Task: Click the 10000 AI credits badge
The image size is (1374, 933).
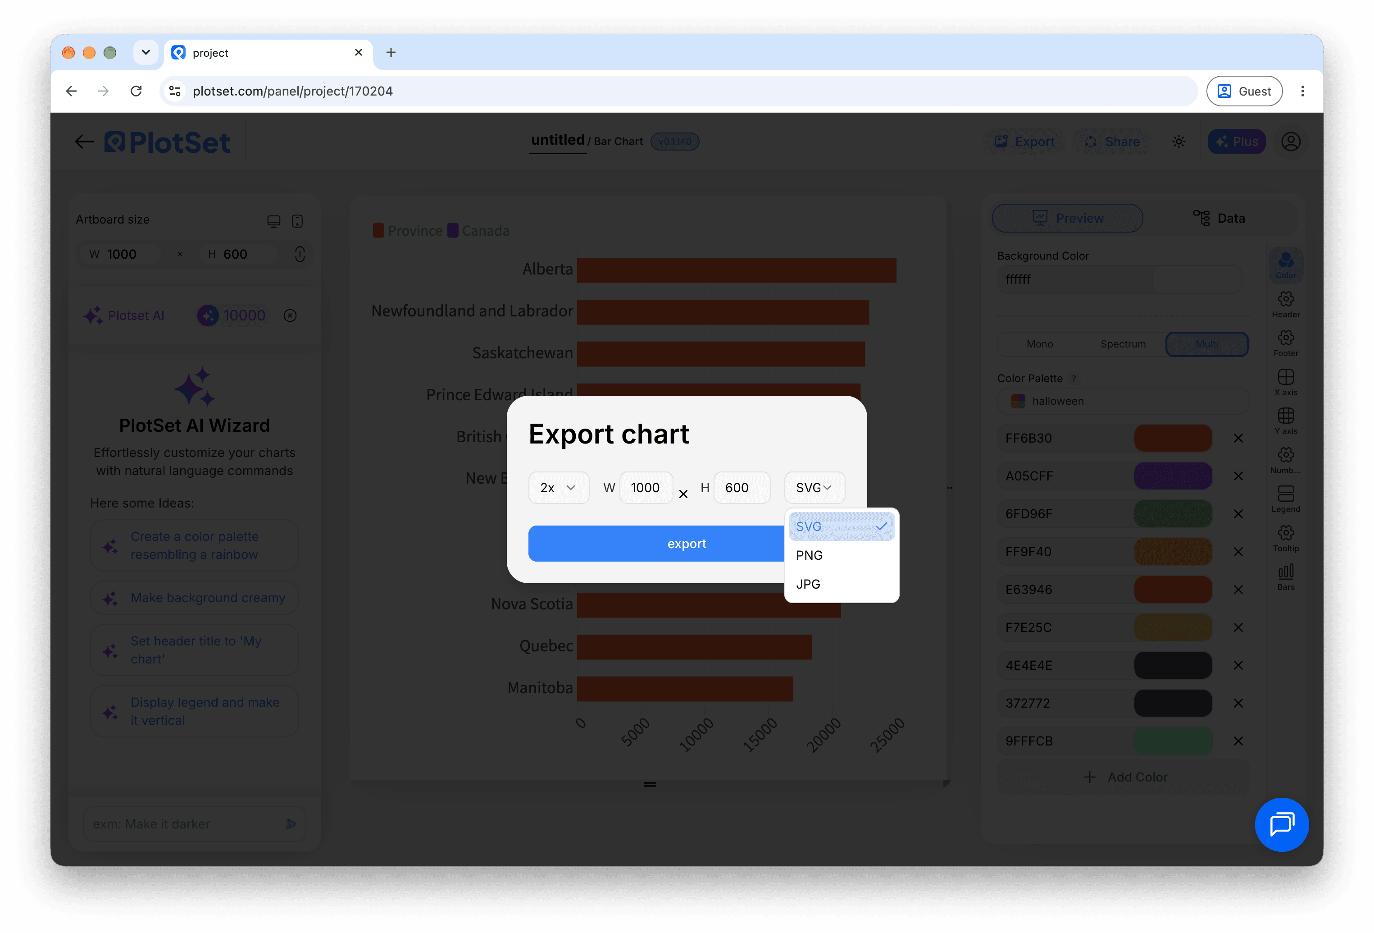Action: (x=231, y=316)
